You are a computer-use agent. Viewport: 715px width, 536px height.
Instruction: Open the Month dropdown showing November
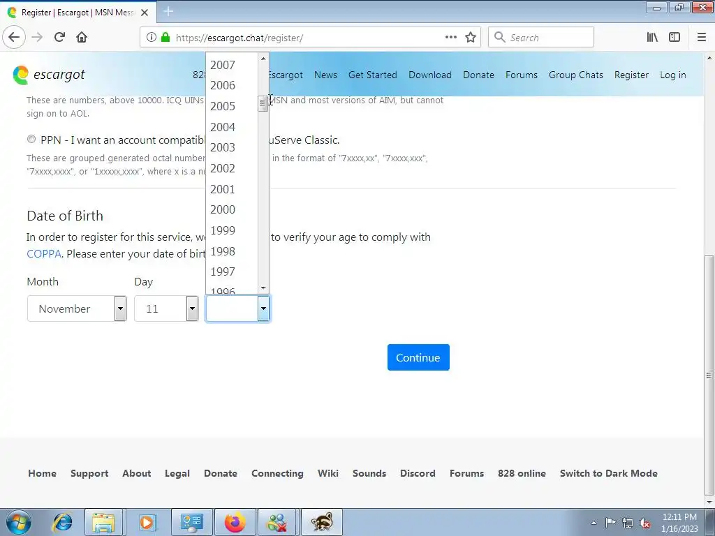[77, 308]
